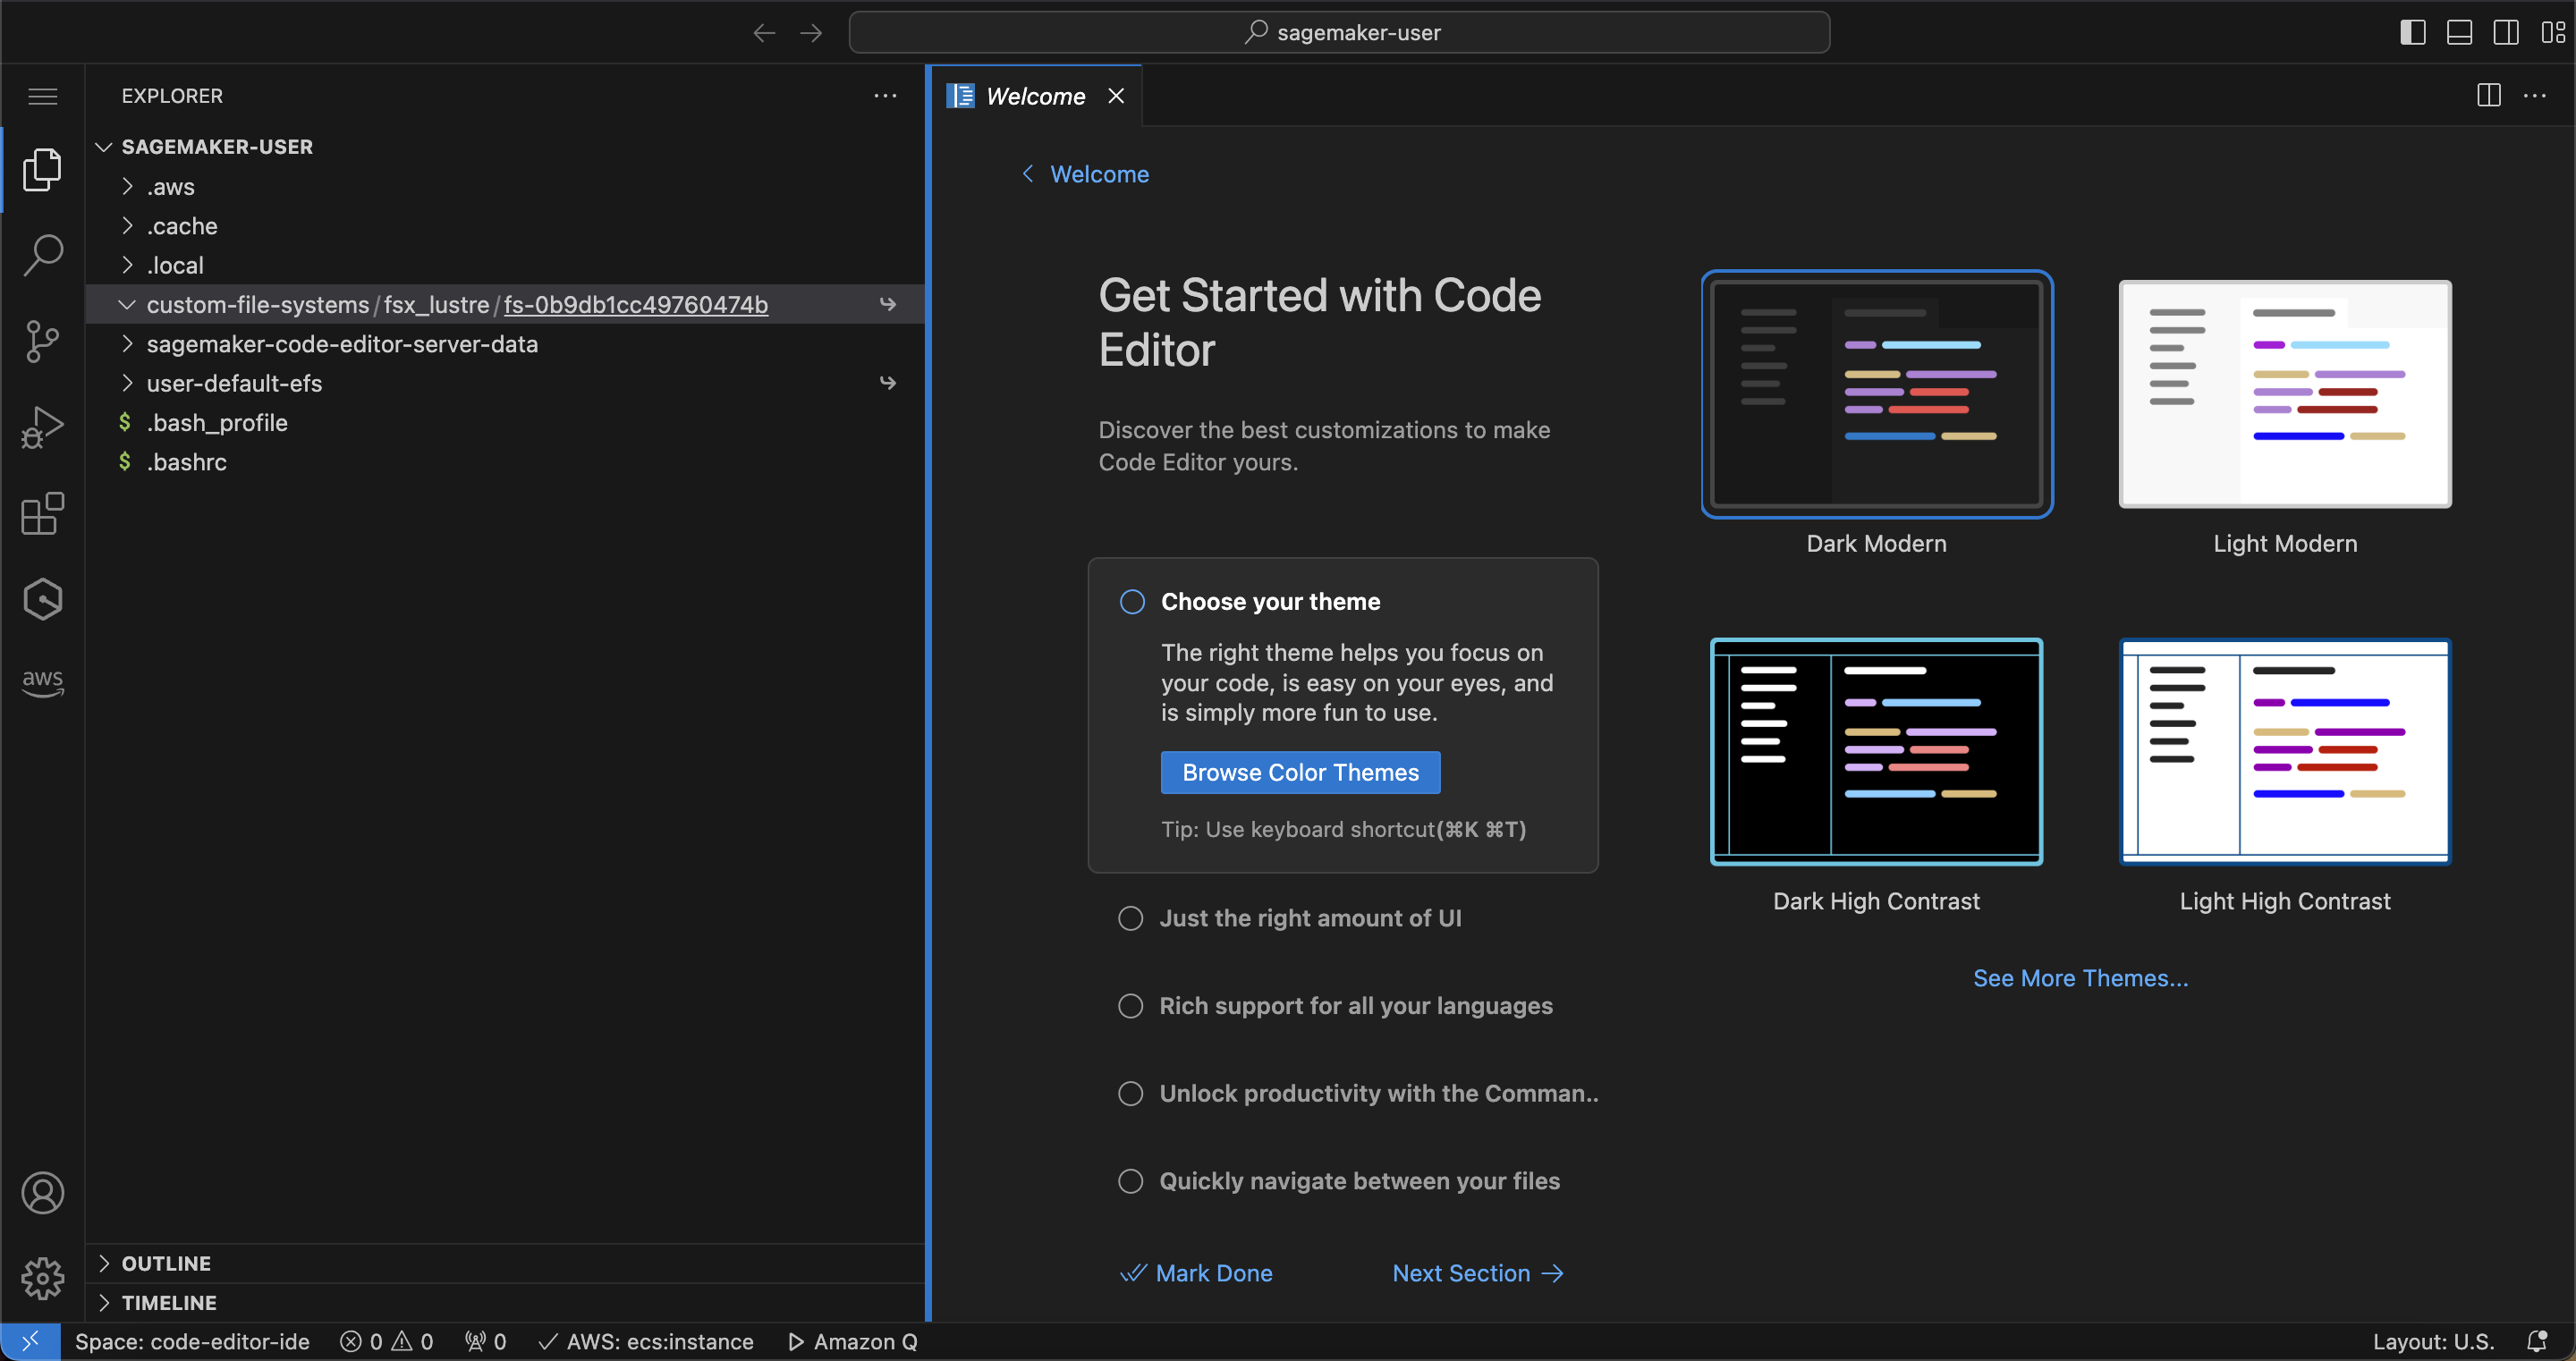Open the Manage settings gear icon

(42, 1277)
